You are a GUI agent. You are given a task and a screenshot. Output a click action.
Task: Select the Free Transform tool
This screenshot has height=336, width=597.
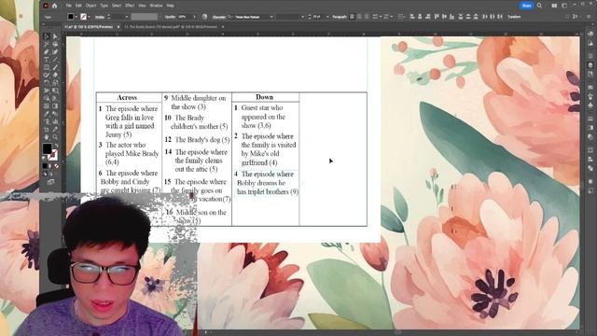click(55, 91)
